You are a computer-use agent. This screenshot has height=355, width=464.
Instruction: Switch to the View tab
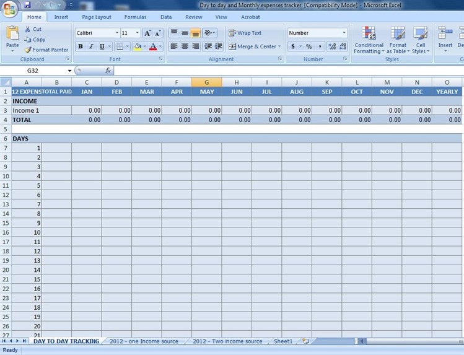(x=221, y=17)
